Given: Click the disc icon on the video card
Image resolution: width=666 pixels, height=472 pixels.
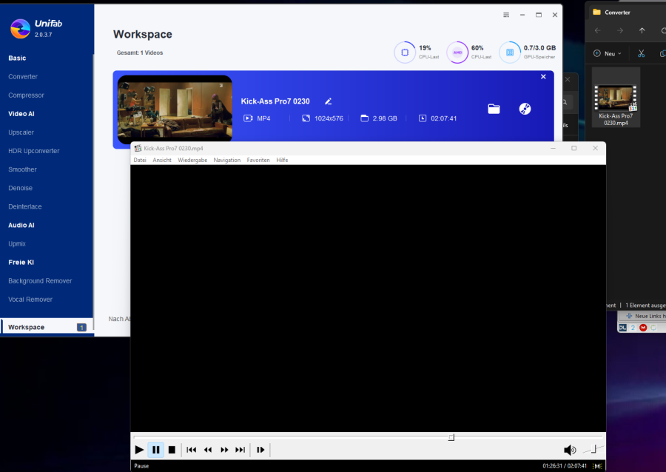Looking at the screenshot, I should pos(525,109).
